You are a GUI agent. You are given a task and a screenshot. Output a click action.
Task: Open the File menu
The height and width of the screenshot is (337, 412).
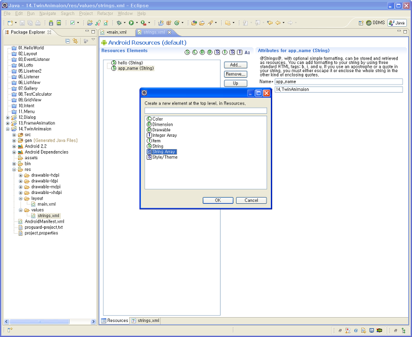[7, 14]
